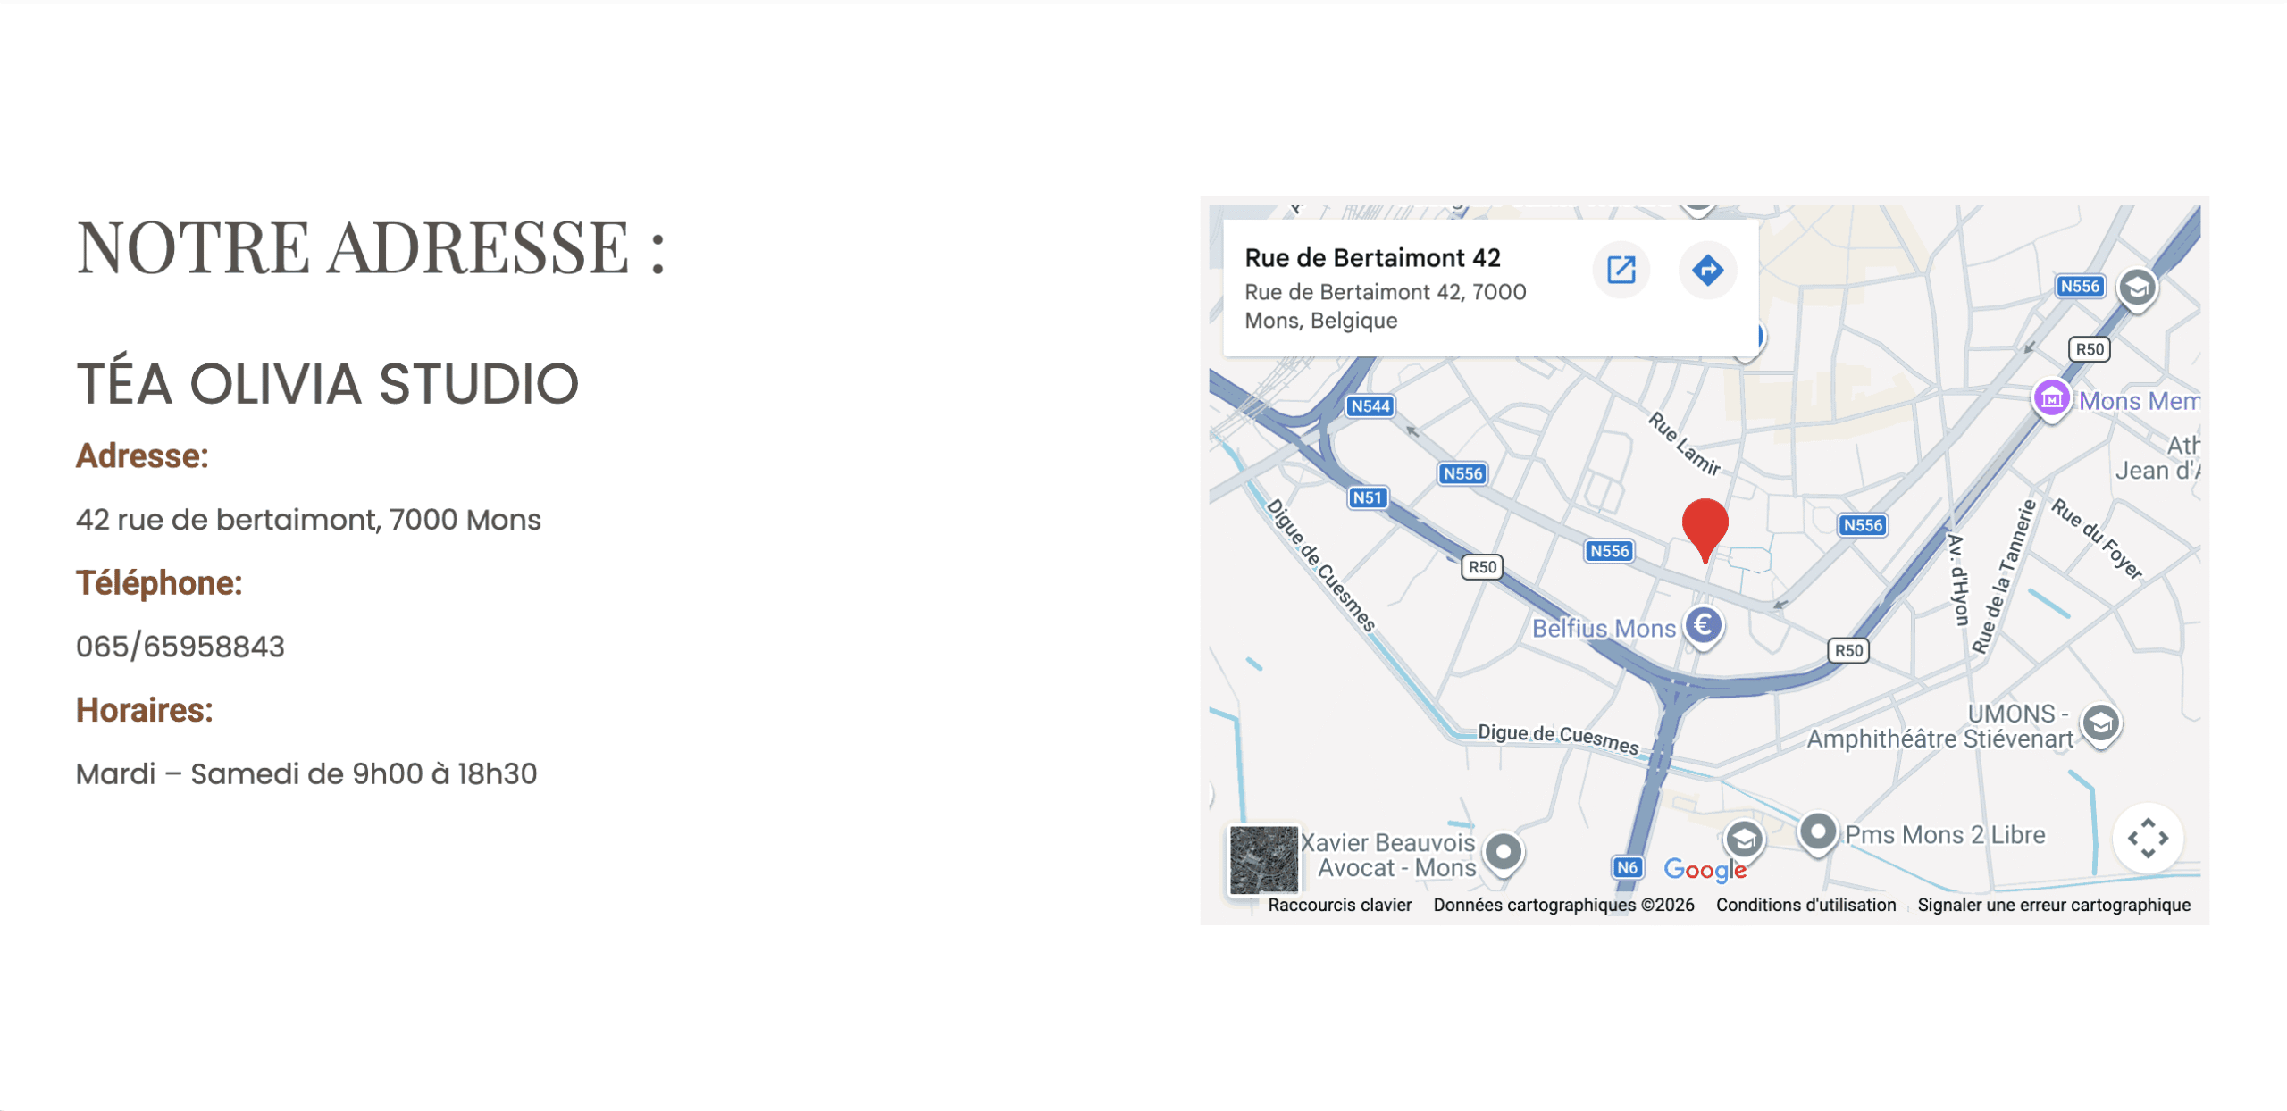Click the Xavier Beauvois Avocat place marker
This screenshot has height=1111, width=2287.
click(x=1504, y=854)
